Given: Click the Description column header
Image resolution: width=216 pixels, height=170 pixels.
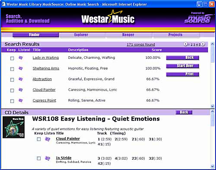Looking at the screenshot, I should click(78, 50).
